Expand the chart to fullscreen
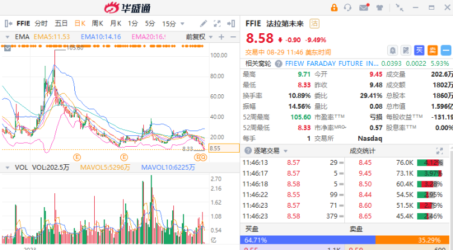 click(x=217, y=24)
